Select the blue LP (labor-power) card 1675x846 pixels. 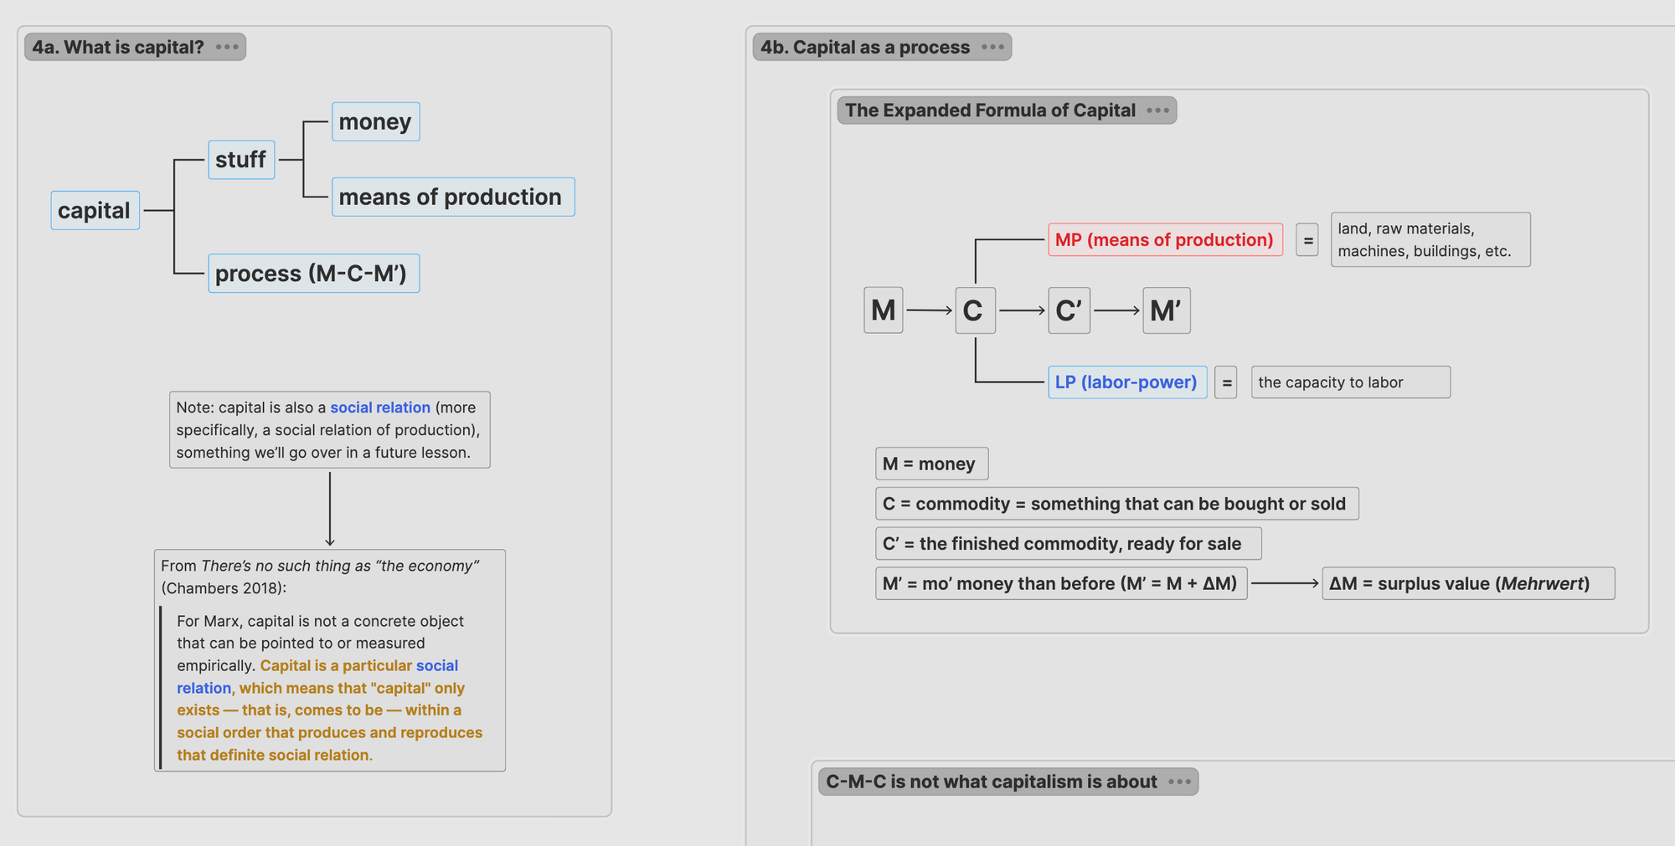click(x=1126, y=382)
